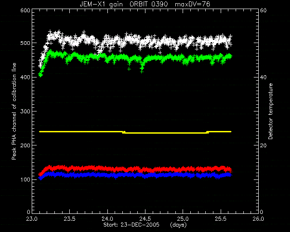This screenshot has height=232, width=290.
Task: Click the 26.0 tick label on x-axis
Action: pyautogui.click(x=258, y=219)
